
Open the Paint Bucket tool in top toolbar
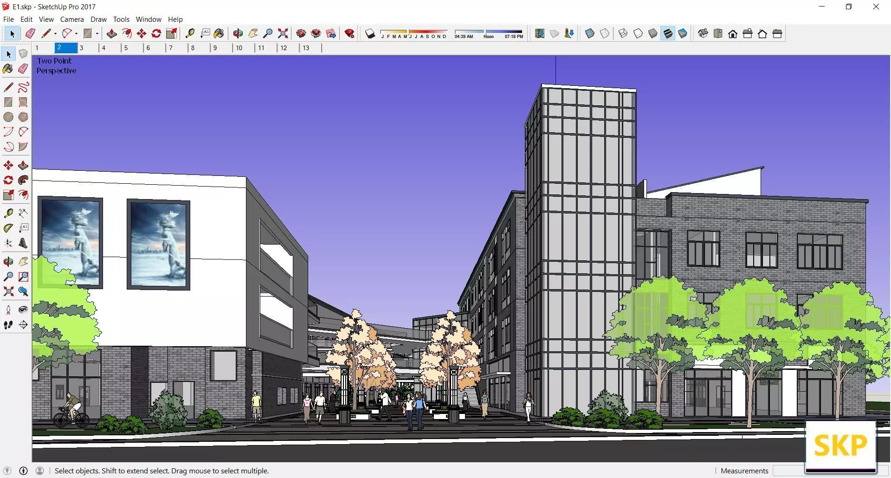click(x=219, y=33)
